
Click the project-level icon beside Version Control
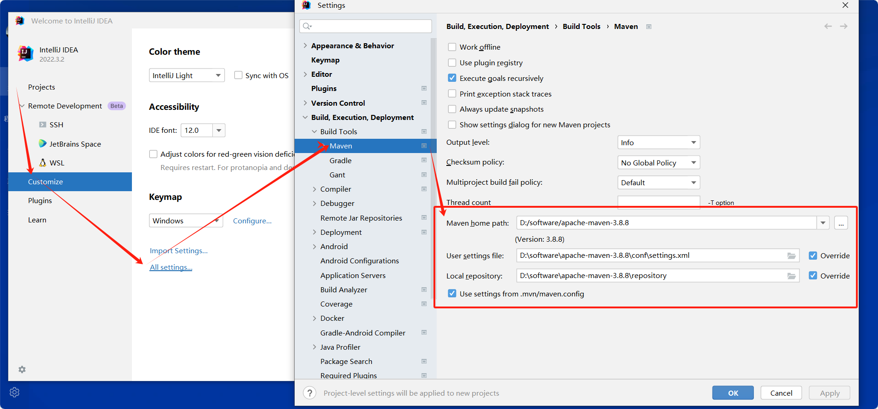pos(424,102)
